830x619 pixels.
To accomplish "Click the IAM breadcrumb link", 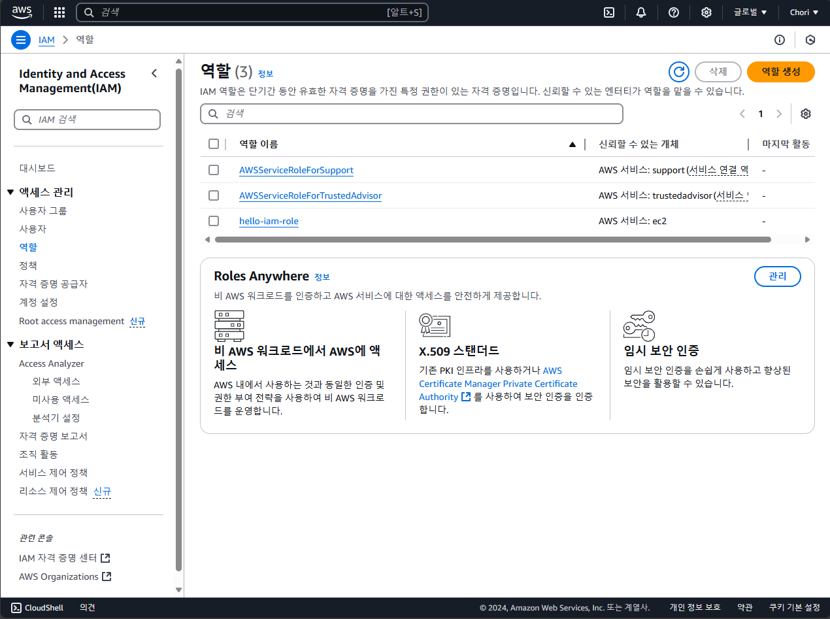I will click(46, 40).
